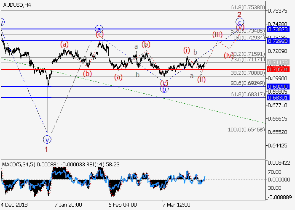Click the blue circled c wave marker
The width and height of the screenshot is (295, 210).
coord(239,22)
